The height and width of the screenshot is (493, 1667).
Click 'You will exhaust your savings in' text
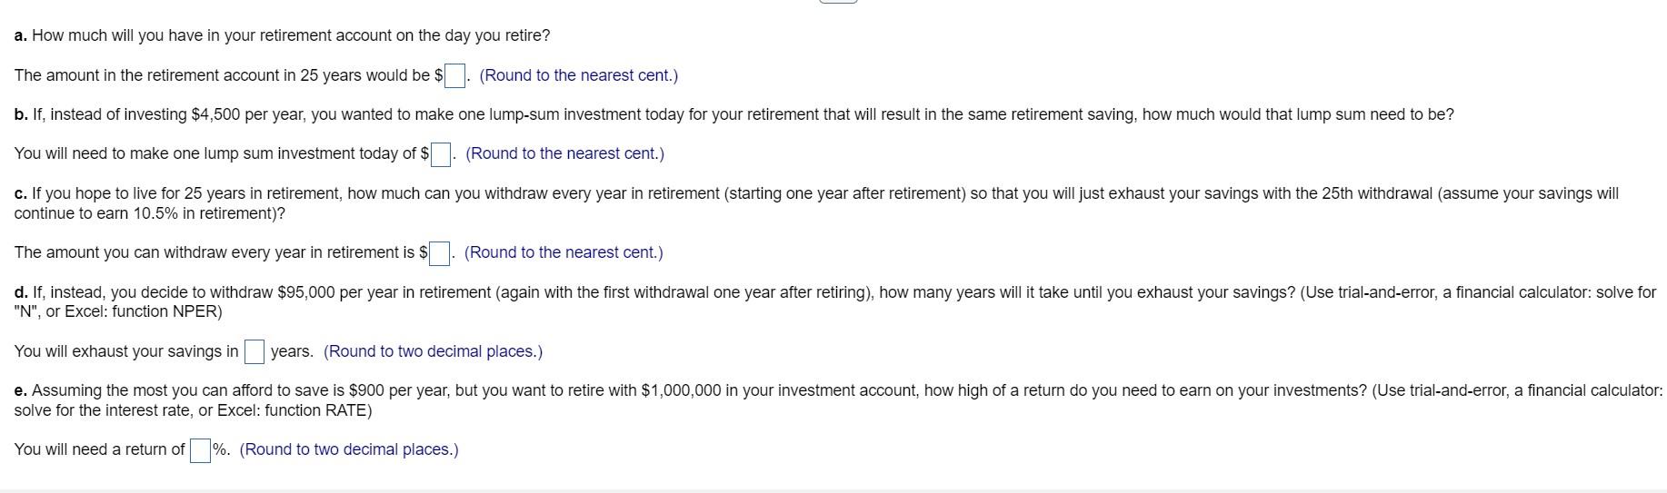[x=126, y=351]
